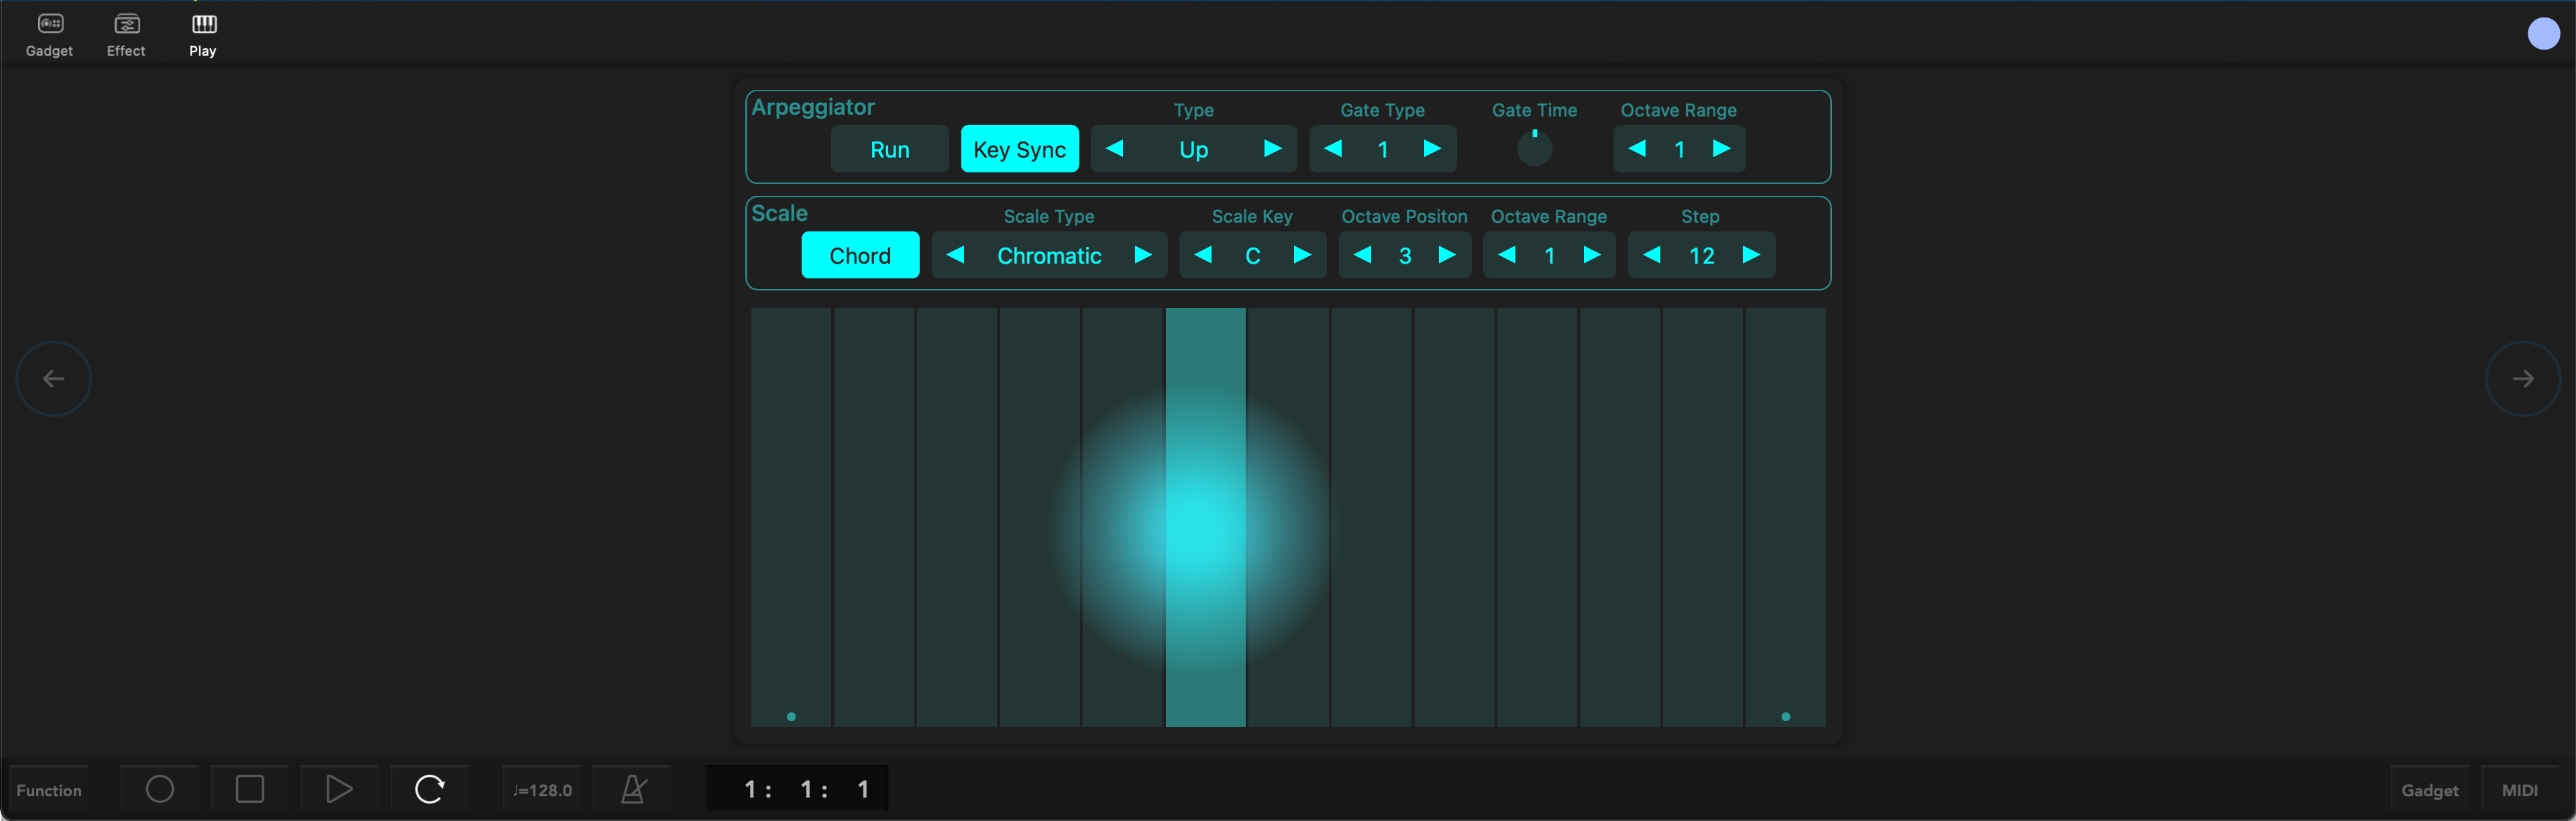Toggle the arpeggiator Run button
This screenshot has height=821, width=2576.
(x=889, y=149)
